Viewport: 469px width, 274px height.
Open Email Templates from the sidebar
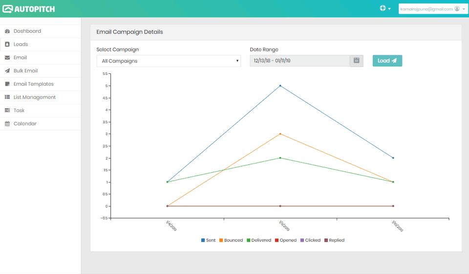tap(33, 84)
